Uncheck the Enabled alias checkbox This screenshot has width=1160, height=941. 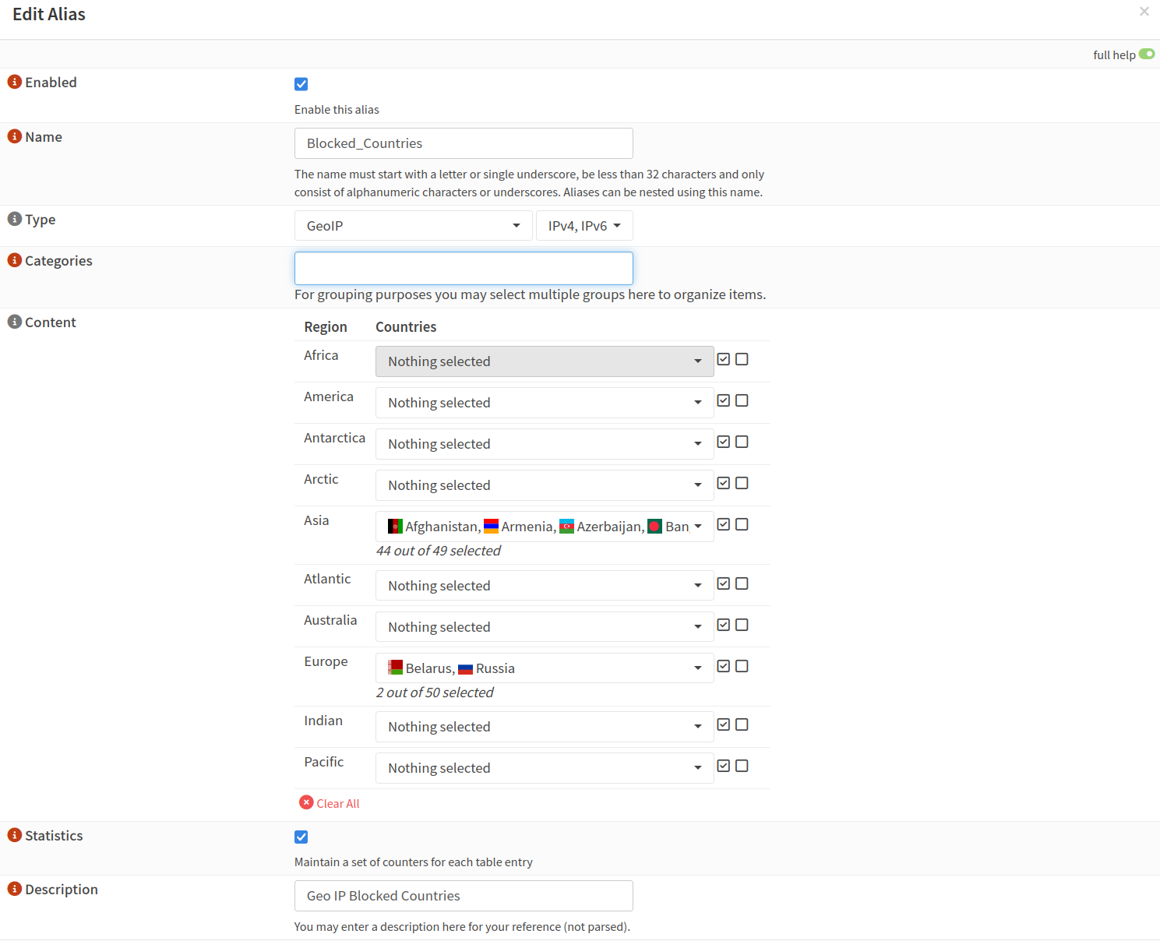(301, 84)
